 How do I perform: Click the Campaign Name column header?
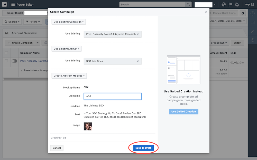point(30,53)
